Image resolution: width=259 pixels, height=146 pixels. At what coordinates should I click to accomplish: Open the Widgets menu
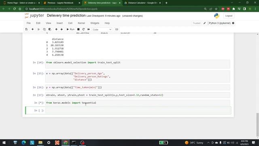[x=95, y=23]
